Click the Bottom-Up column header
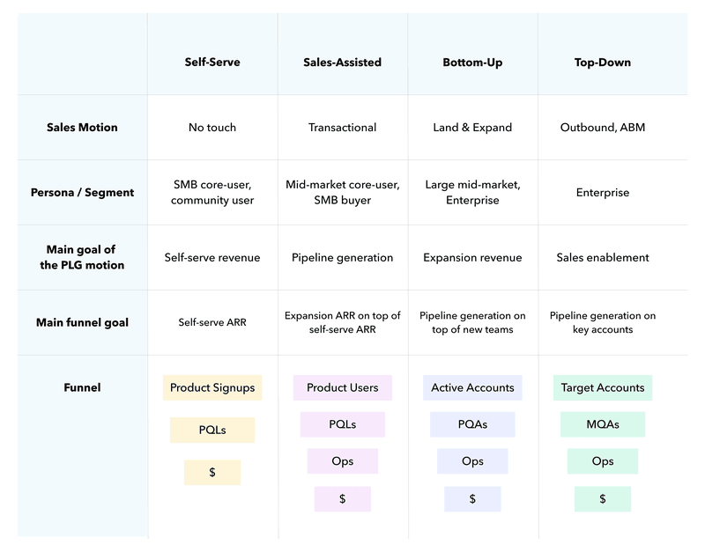The image size is (705, 552). point(472,63)
